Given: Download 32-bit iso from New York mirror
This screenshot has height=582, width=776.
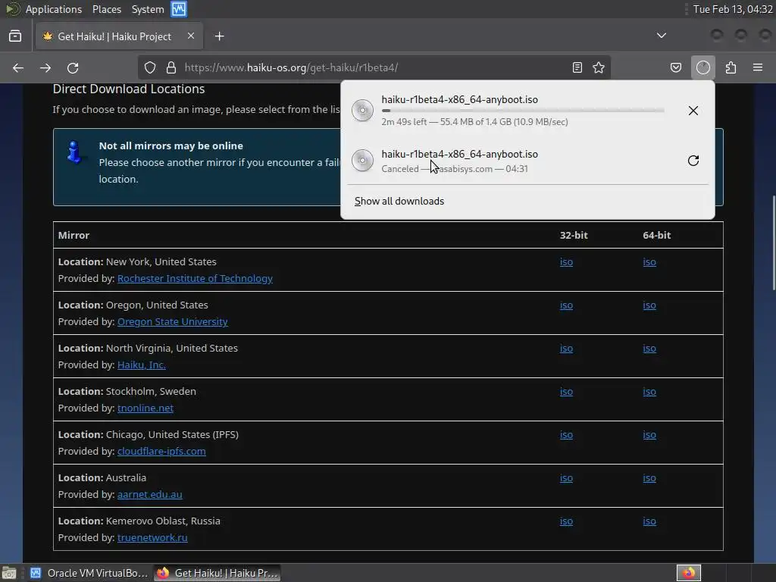Looking at the screenshot, I should pos(566,261).
